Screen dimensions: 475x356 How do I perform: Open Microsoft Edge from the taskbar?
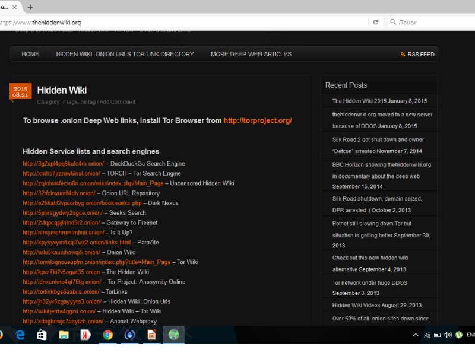point(20,335)
